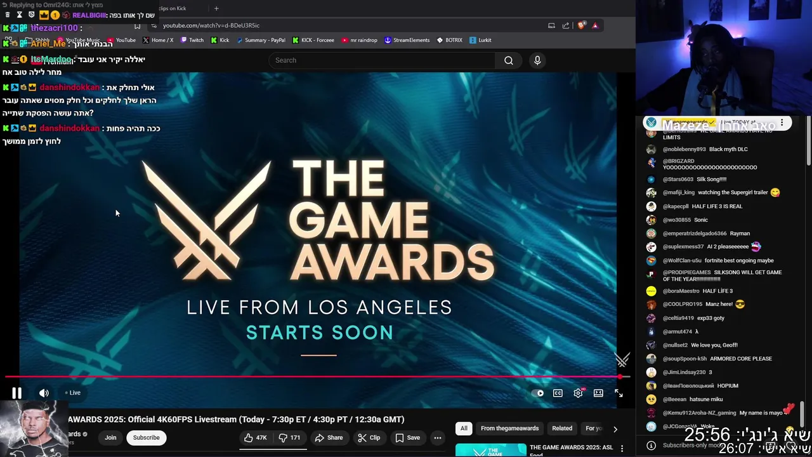The image size is (812, 457).
Task: Click the search magnifier button
Action: (509, 60)
